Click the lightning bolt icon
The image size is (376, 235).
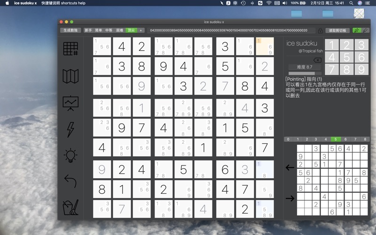coord(70,130)
